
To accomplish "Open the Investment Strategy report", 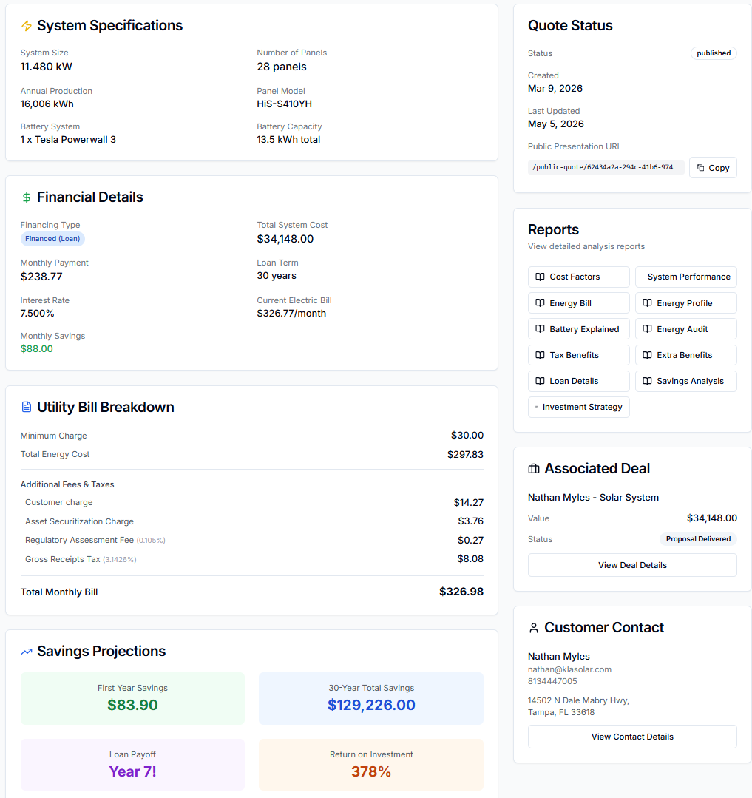I will point(578,408).
